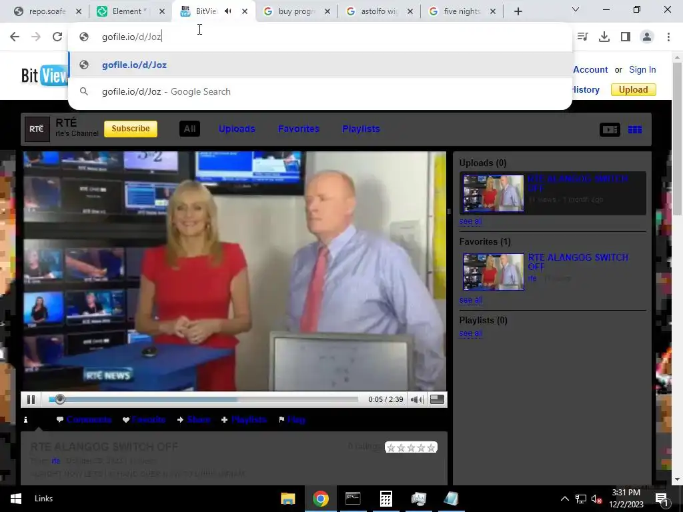Select the gofile.io/d/Joz URL suggestion
Viewport: 683px width, 512px height.
[320, 65]
